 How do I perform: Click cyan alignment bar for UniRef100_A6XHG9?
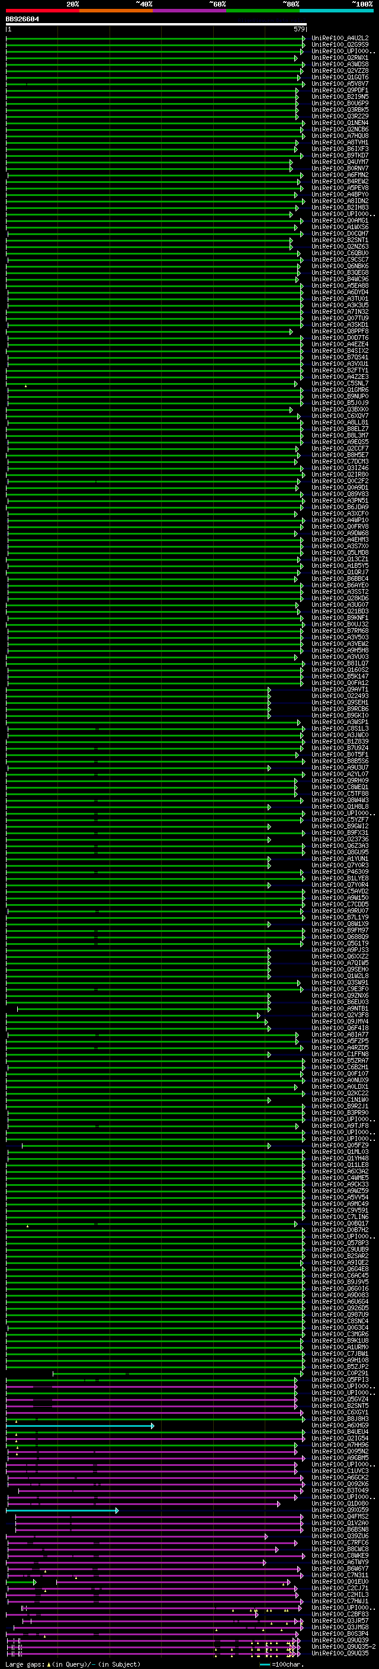[81, 1426]
